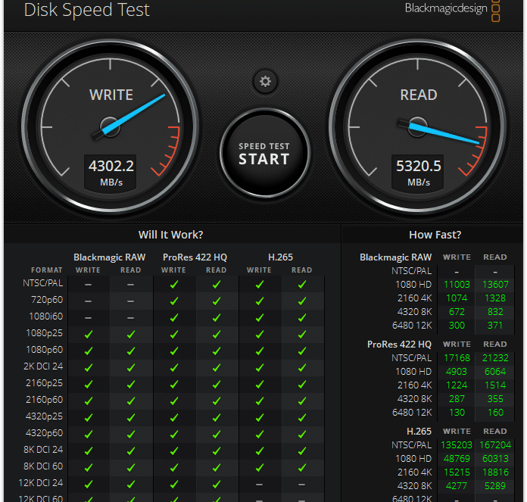527x502 pixels.
Task: Click the 1080i60 format row label
Action: [46, 316]
